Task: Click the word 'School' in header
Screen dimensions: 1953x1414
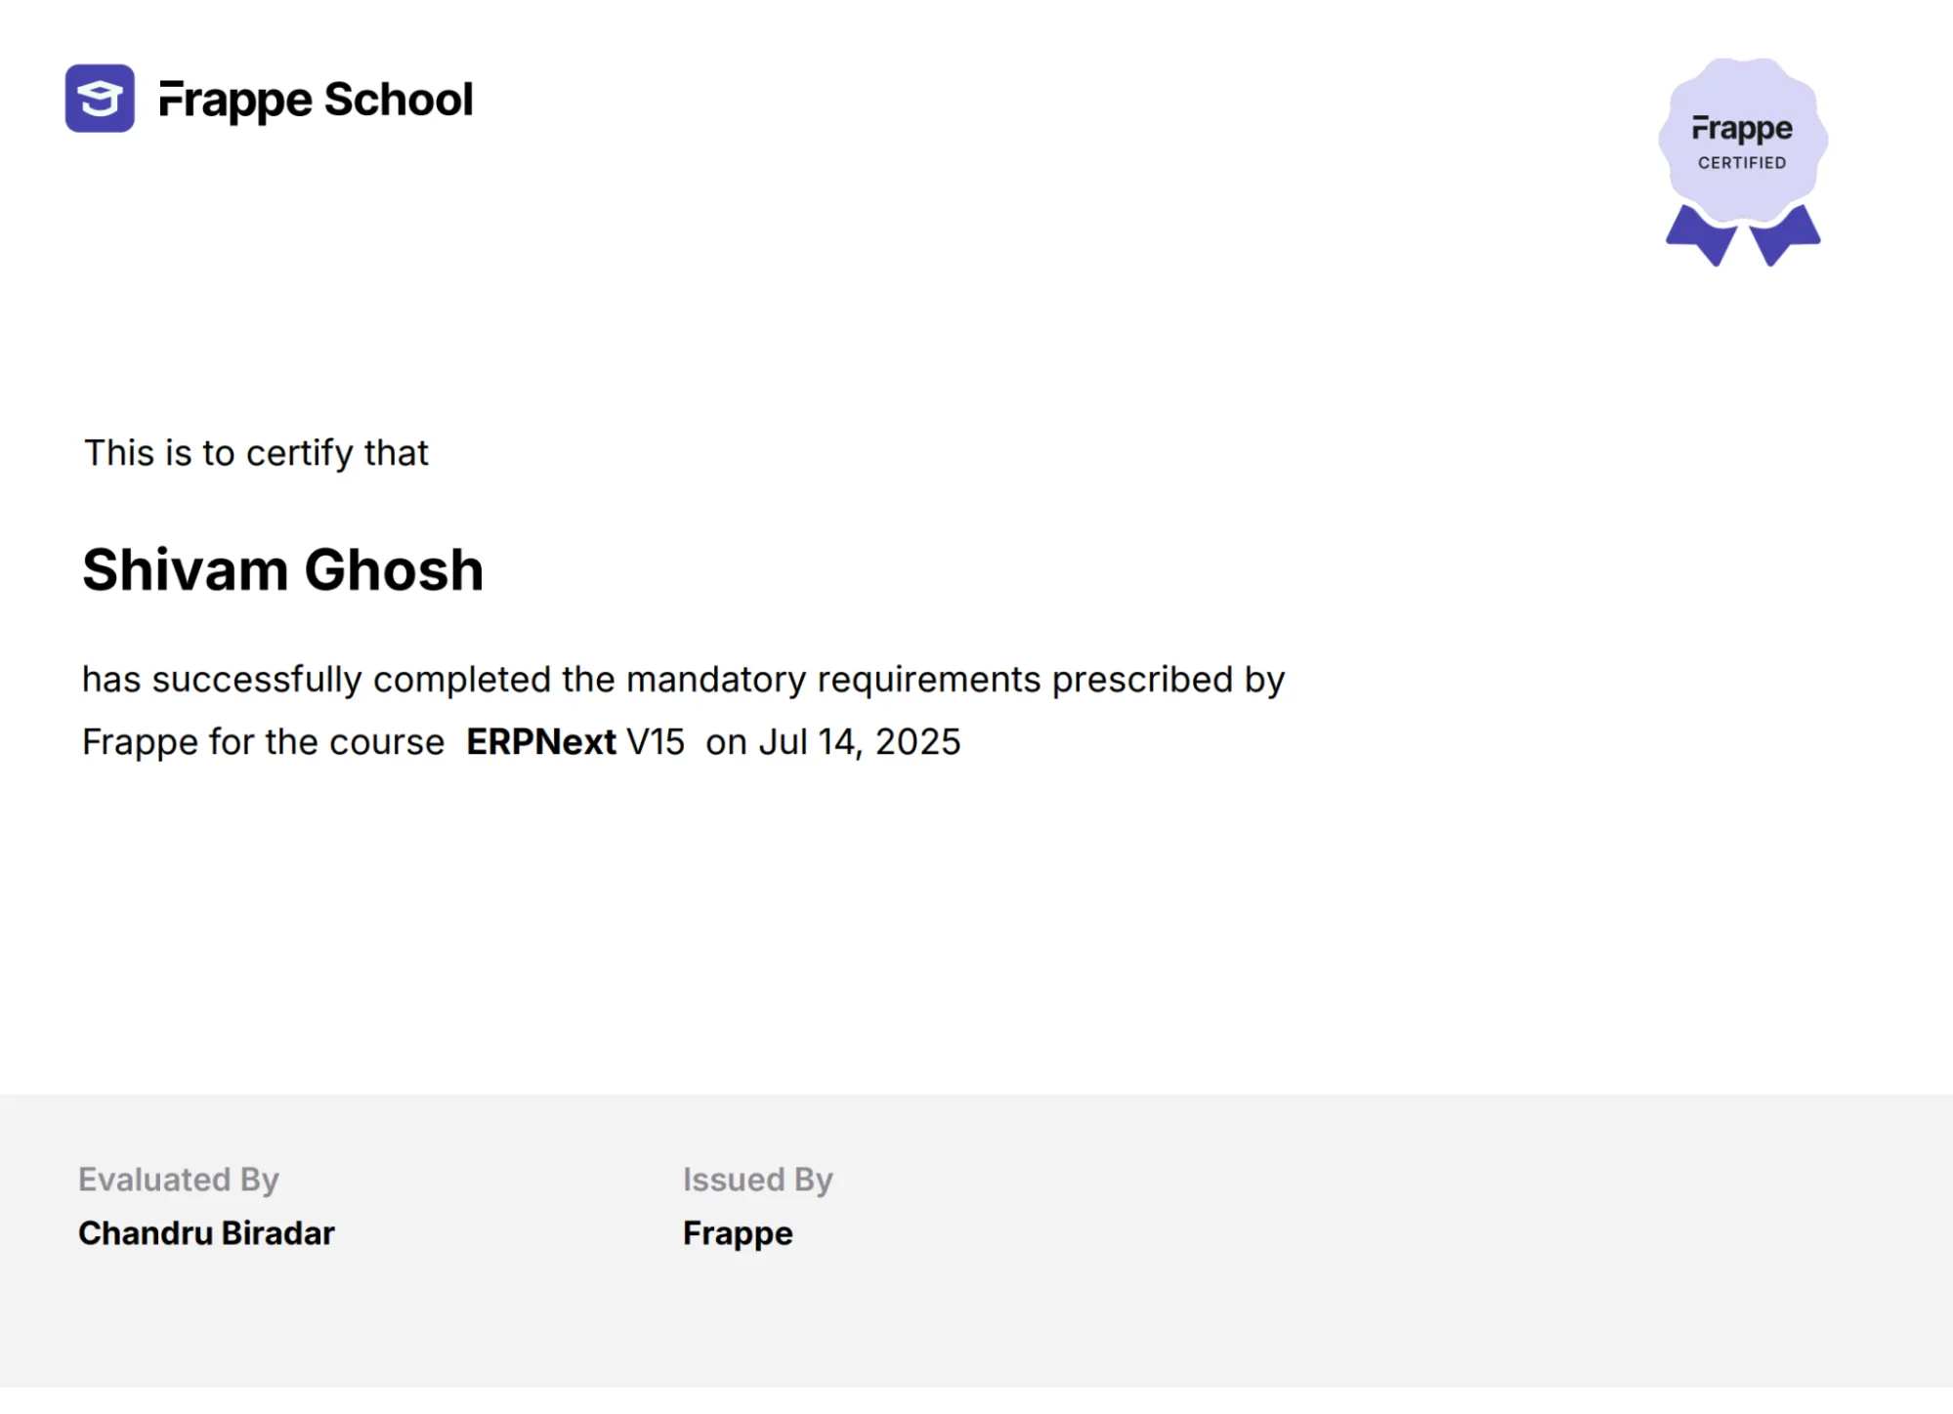Action: 399,100
